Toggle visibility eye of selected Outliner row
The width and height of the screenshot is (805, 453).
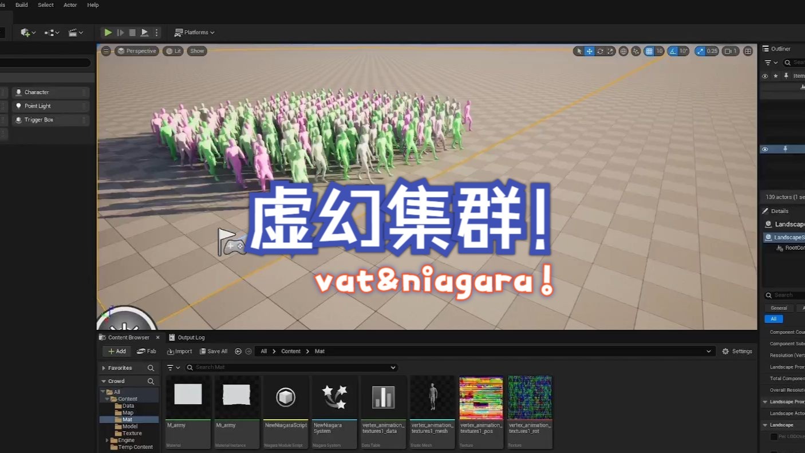(x=765, y=149)
